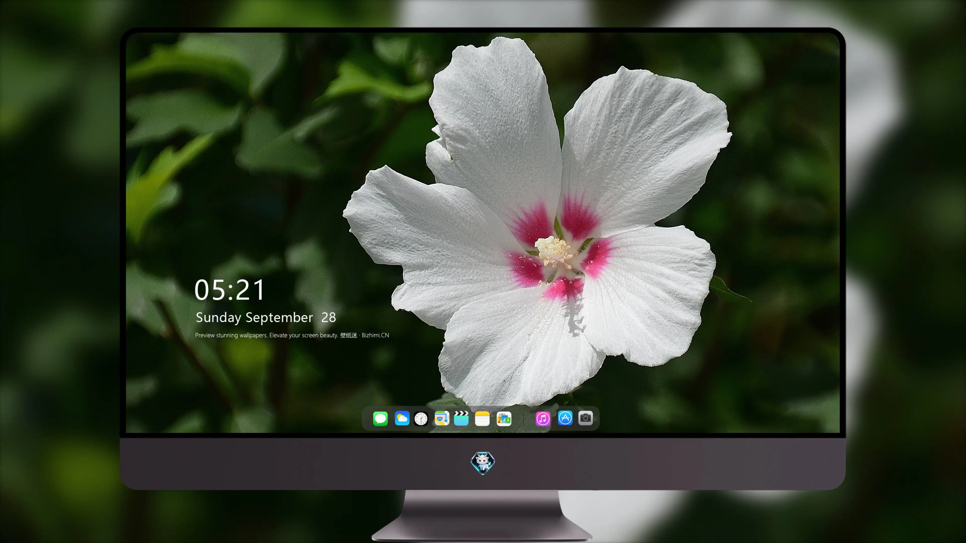Launch the clapperboard Videos app
This screenshot has height=543, width=966.
[461, 418]
